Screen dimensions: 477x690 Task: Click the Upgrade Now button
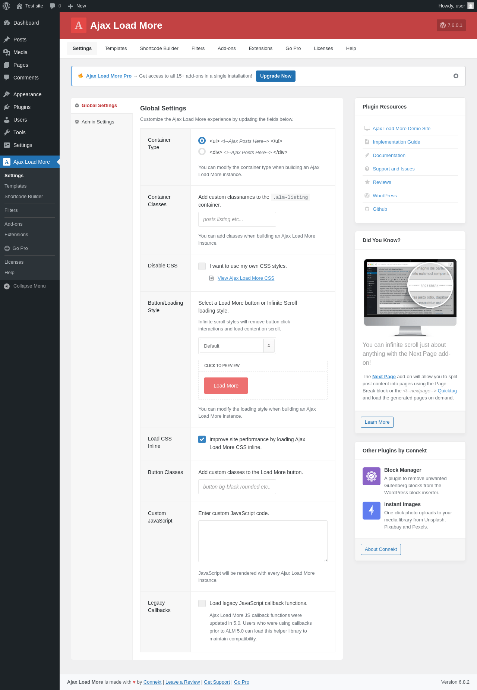pos(276,76)
